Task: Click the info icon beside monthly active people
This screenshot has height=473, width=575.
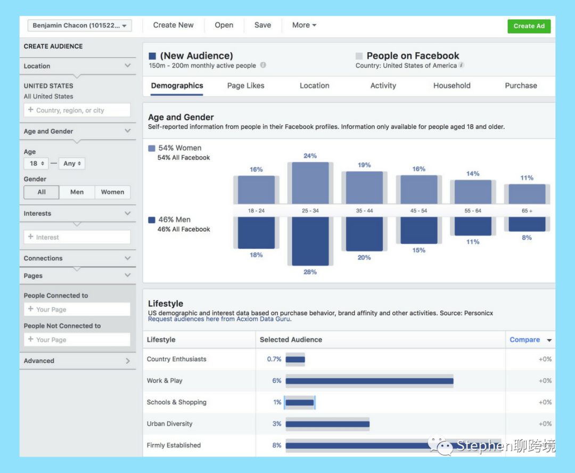Action: (263, 65)
